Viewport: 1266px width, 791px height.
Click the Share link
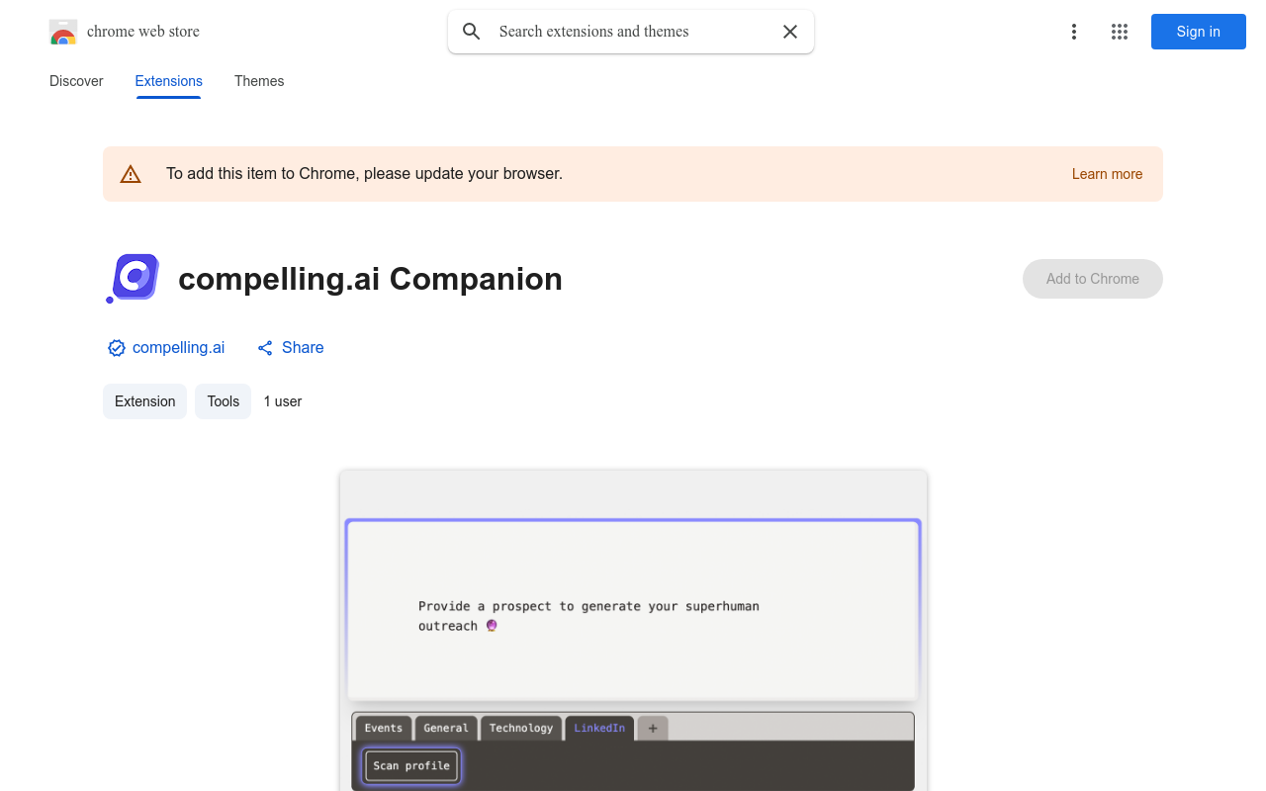[290, 348]
